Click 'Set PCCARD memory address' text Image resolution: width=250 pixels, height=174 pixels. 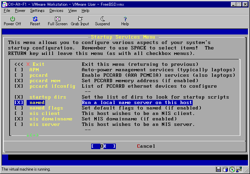140,81
